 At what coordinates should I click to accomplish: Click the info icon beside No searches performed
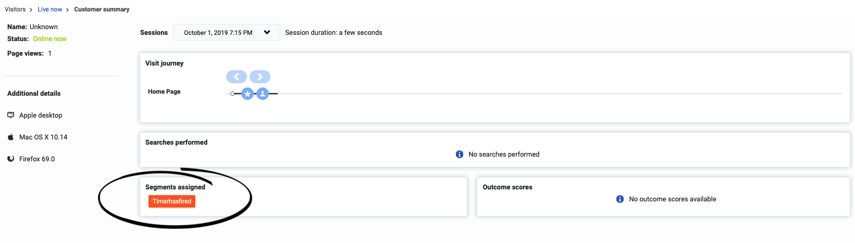click(x=460, y=155)
